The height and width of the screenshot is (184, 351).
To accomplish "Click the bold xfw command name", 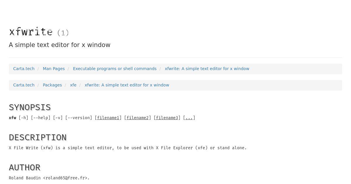I will coord(13,118).
